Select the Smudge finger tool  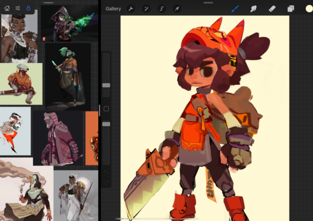(x=253, y=9)
